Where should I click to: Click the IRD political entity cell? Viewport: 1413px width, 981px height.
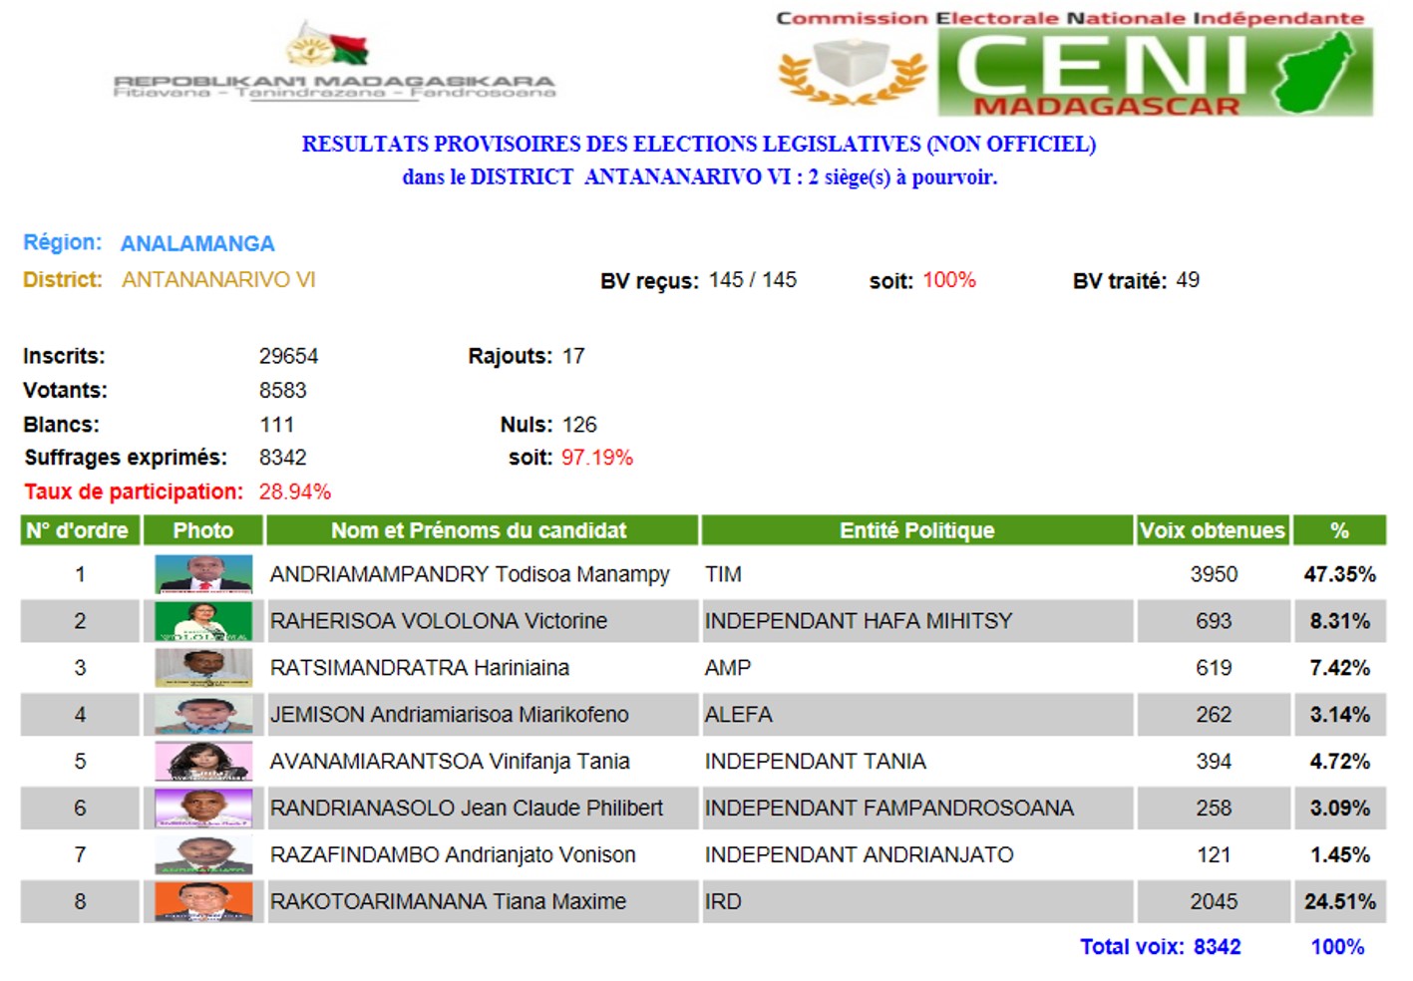tap(916, 902)
